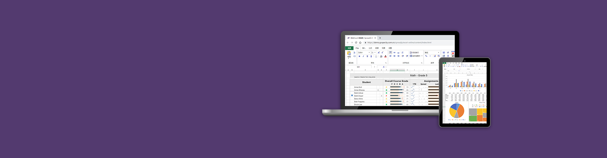This screenshot has width=607, height=158.
Task: Expand the Merge and Center dropdown arrow
Action: coord(422,56)
